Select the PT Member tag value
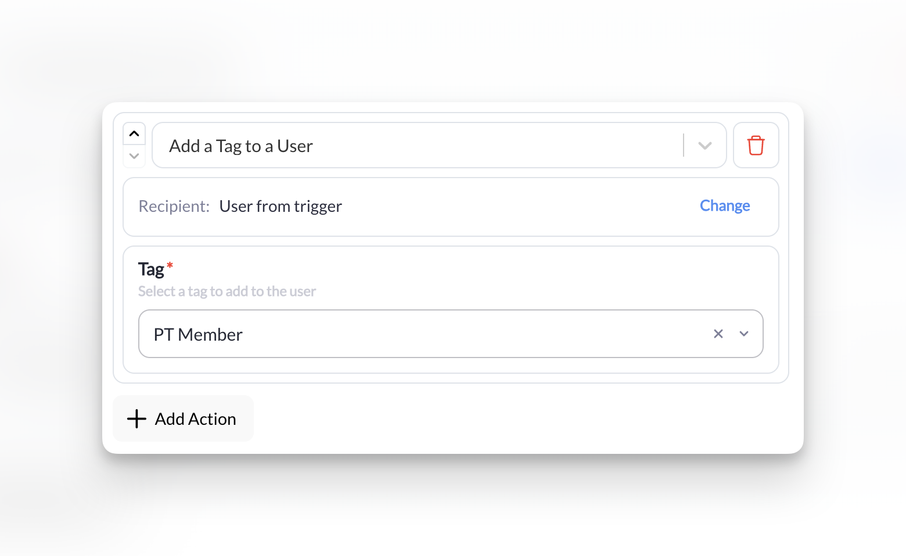 pyautogui.click(x=198, y=334)
